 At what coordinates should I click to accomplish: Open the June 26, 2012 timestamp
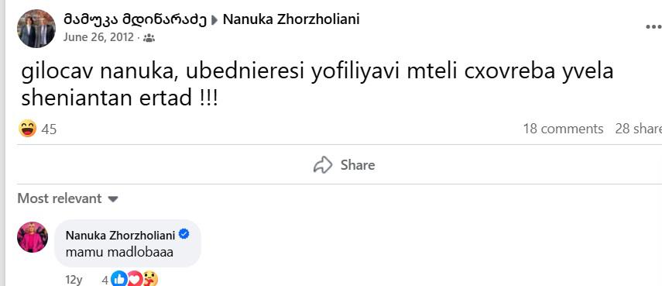point(98,38)
